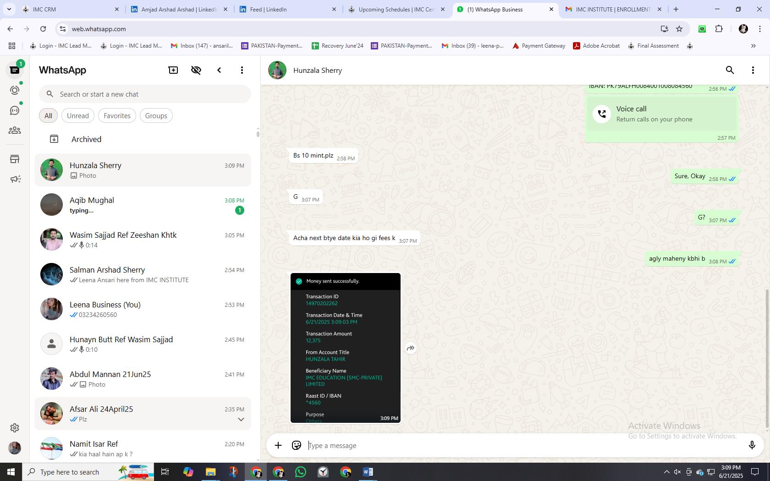Open the Recovery June'24 bookmark

[337, 46]
